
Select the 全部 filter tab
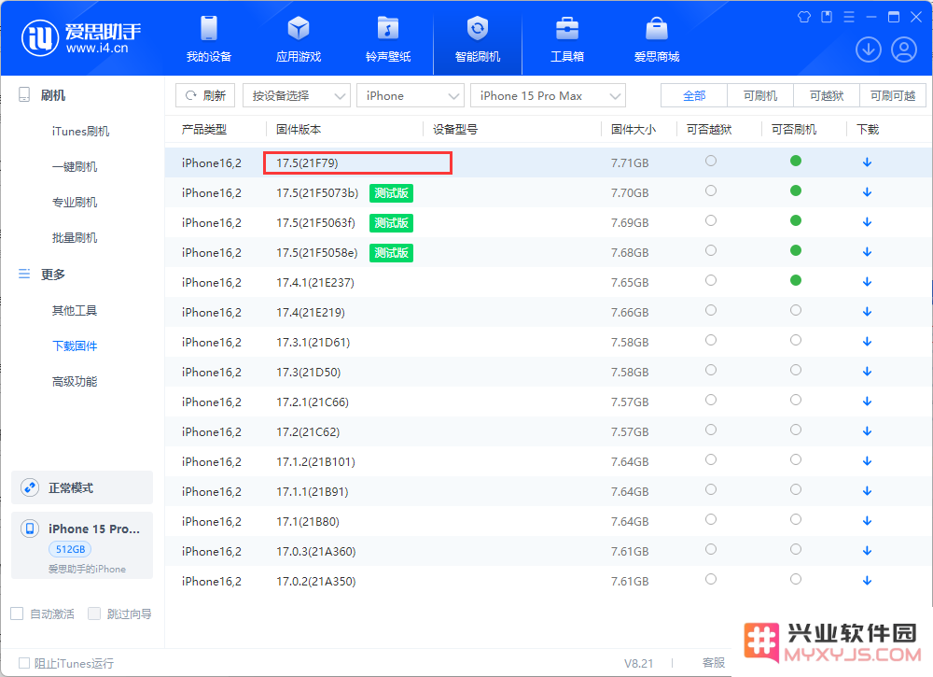coord(694,95)
